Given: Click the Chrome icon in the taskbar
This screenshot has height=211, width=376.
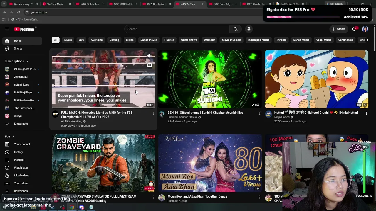Looking at the screenshot, I should (72, 207).
